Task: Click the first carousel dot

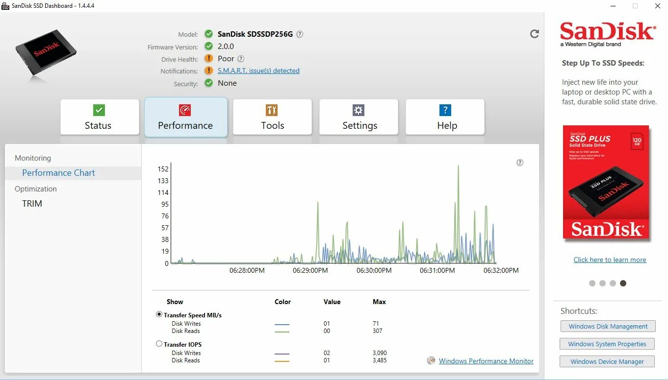Action: point(592,283)
